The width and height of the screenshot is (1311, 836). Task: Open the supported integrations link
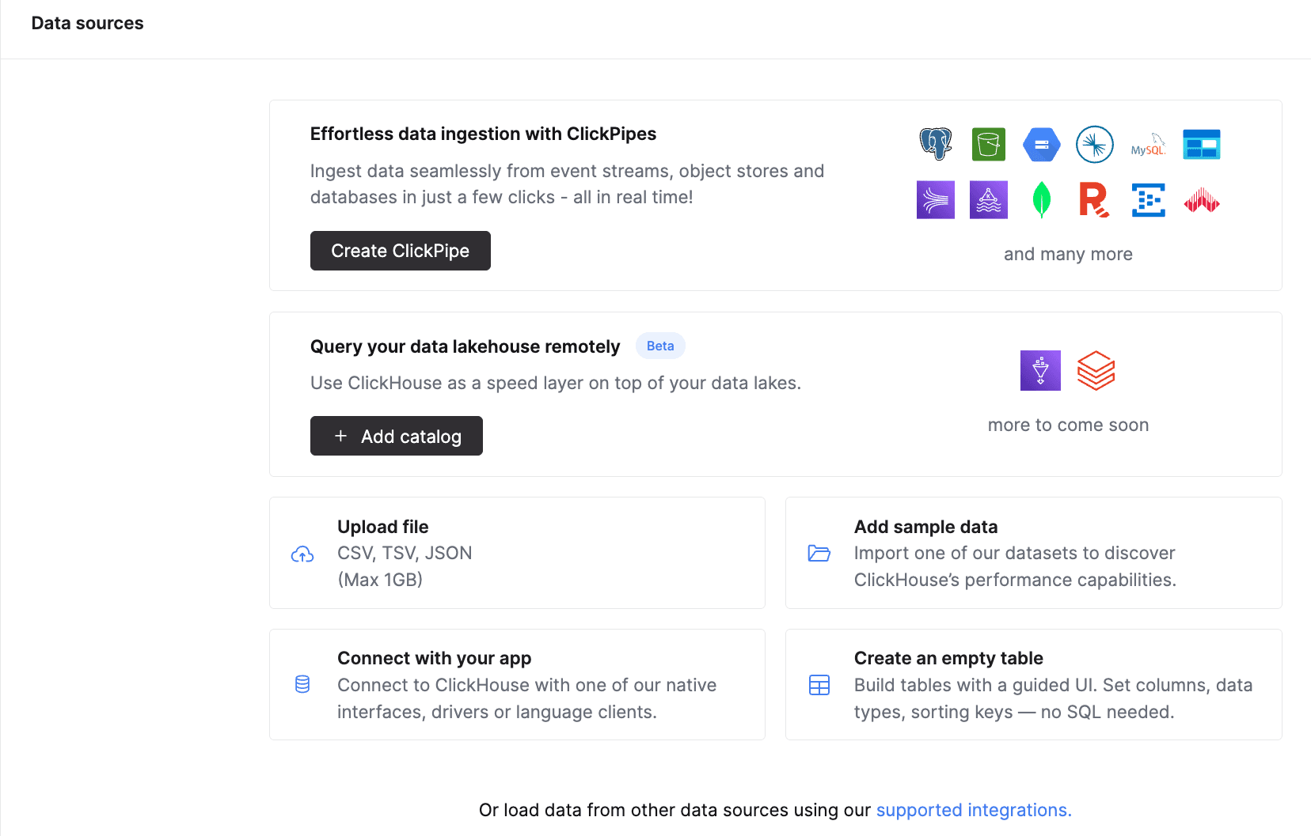point(973,810)
